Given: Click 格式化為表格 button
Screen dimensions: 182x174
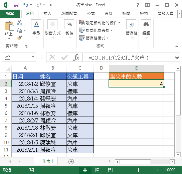Looking at the screenshot, I should click(x=96, y=30).
